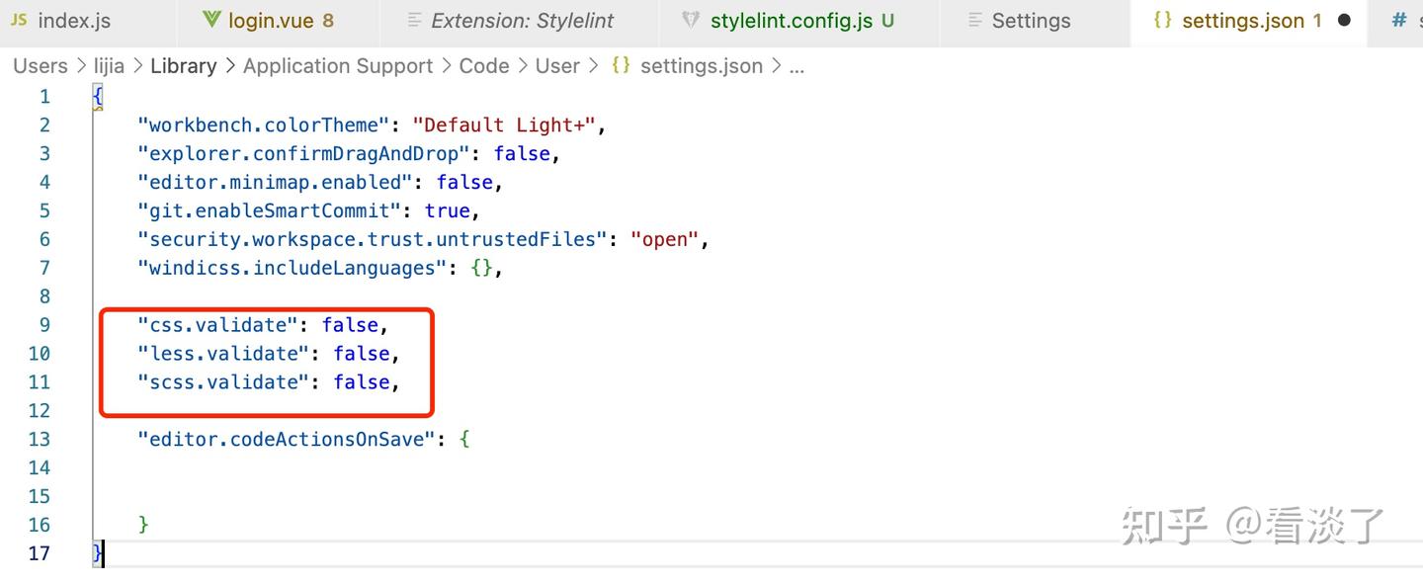The width and height of the screenshot is (1423, 584).
Task: Expand the Application Support breadcrumb
Action: coord(338,65)
